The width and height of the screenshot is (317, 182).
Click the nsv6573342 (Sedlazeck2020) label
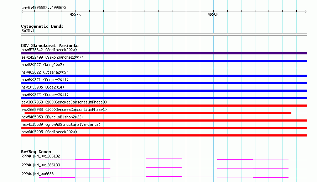(49, 50)
